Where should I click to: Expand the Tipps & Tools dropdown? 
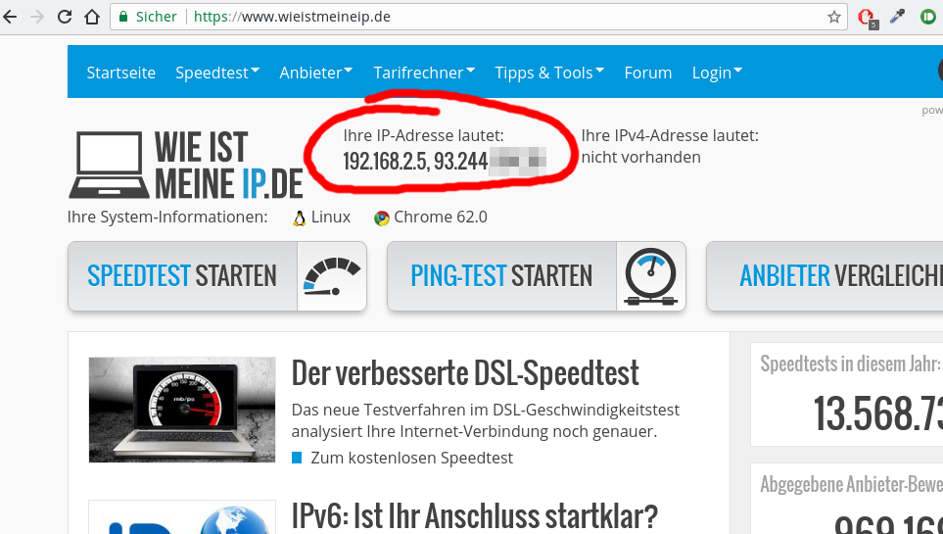point(549,73)
